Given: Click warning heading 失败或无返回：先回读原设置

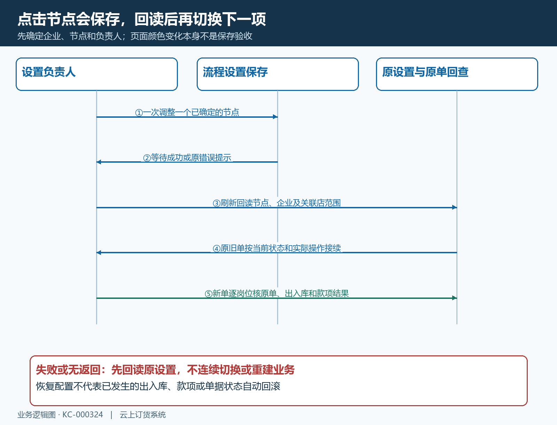Looking at the screenshot, I should point(106,370).
